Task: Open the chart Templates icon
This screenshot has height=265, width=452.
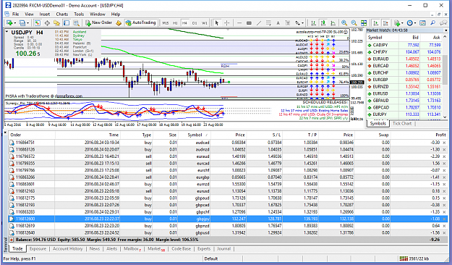Action: [422, 22]
